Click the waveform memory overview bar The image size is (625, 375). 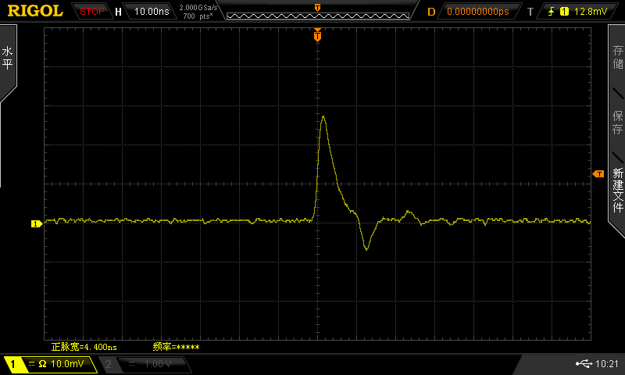pos(318,16)
